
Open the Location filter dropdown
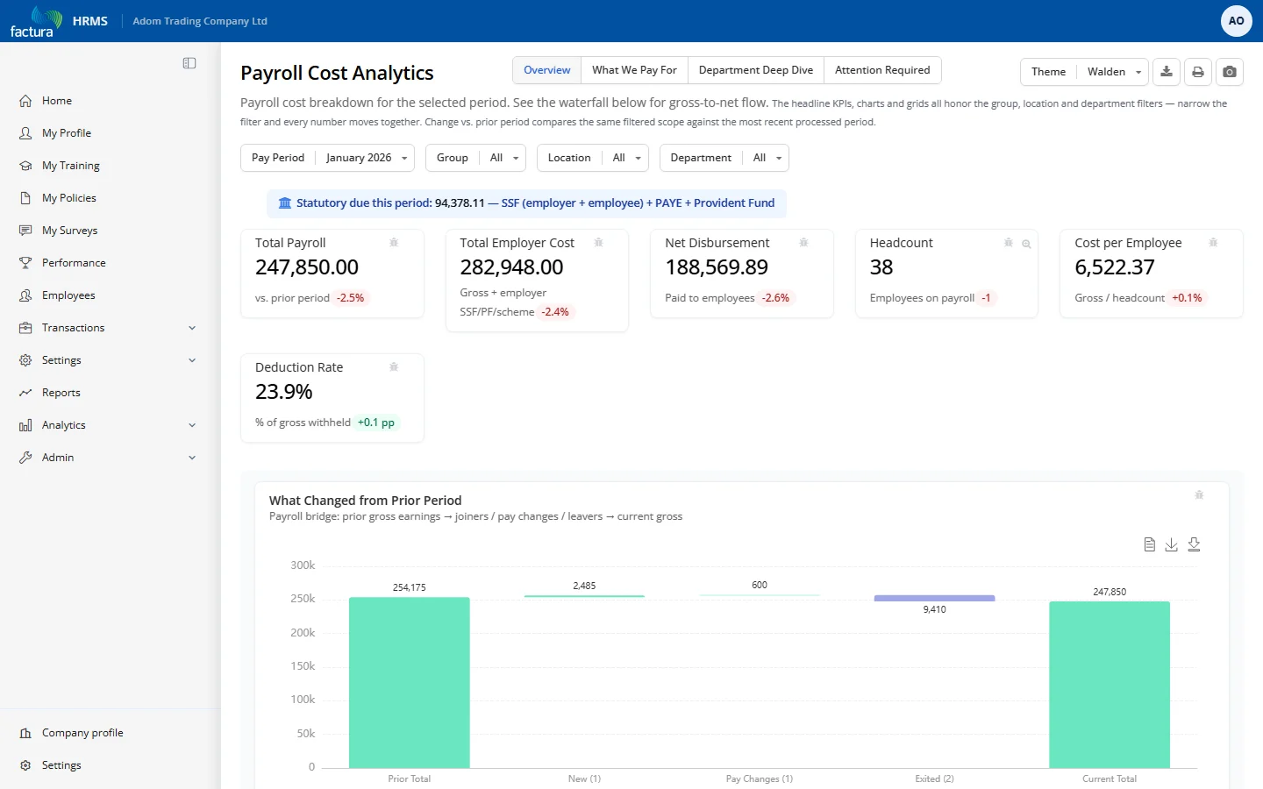coord(593,158)
